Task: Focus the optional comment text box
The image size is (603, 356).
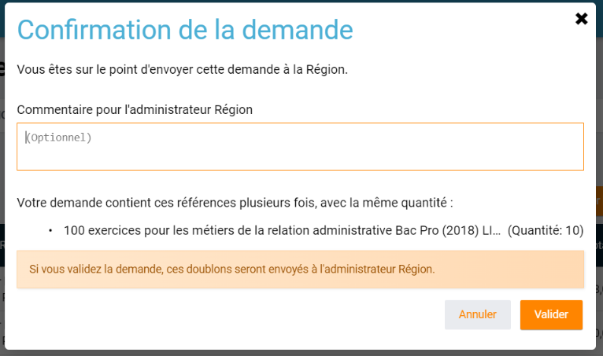Action: [300, 146]
